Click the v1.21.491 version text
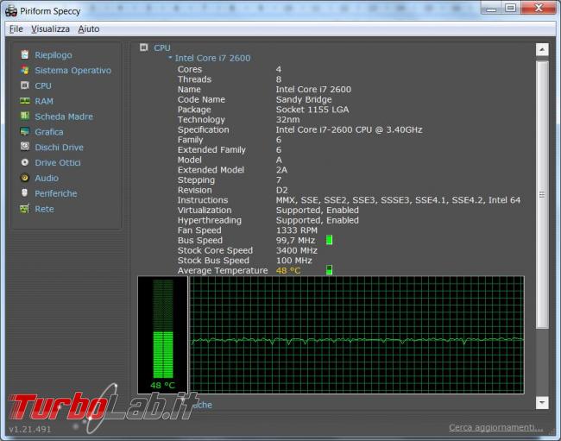 tap(30, 429)
